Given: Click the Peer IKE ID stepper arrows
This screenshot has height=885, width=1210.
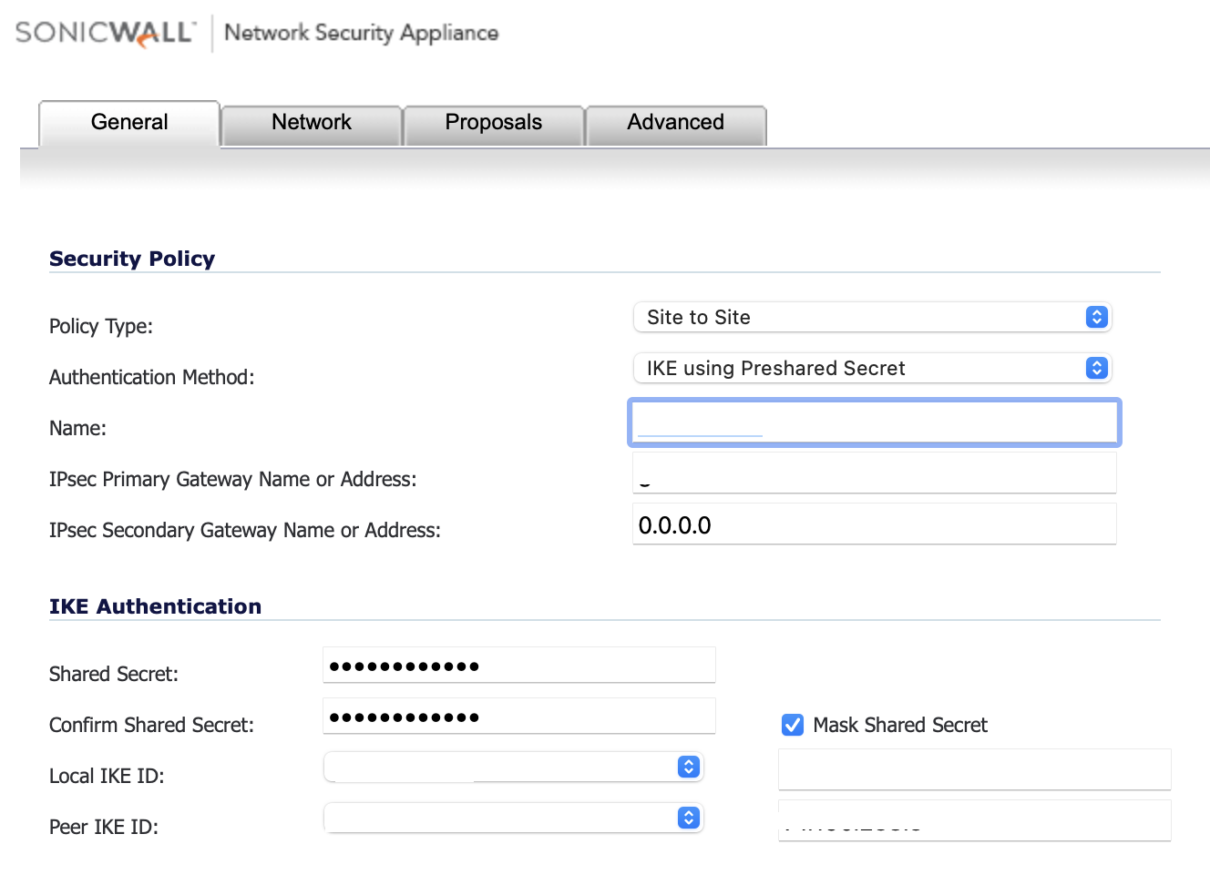Looking at the screenshot, I should click(687, 818).
